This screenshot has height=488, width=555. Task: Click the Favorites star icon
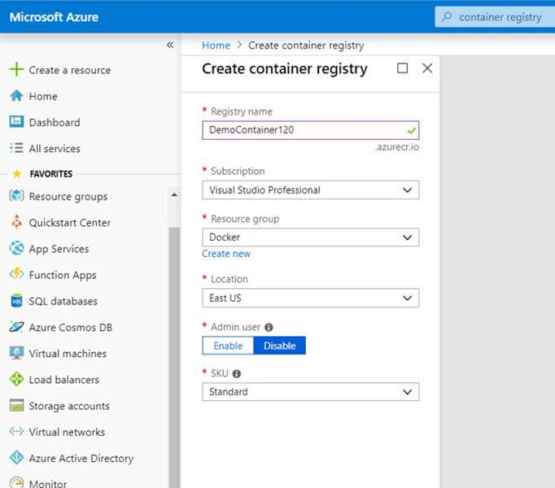pos(16,174)
